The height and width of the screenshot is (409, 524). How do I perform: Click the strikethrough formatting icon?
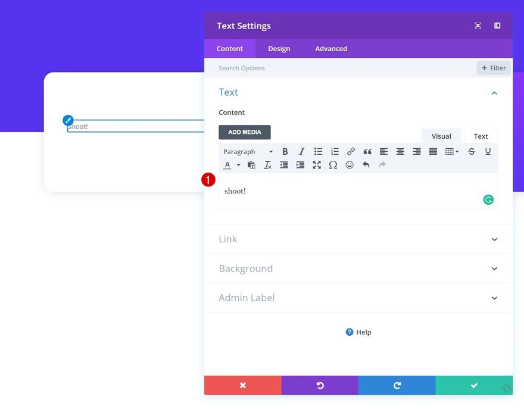pyautogui.click(x=470, y=151)
